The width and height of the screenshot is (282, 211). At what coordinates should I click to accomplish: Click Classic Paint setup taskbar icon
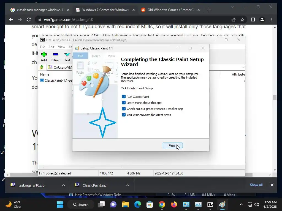pos(222,204)
